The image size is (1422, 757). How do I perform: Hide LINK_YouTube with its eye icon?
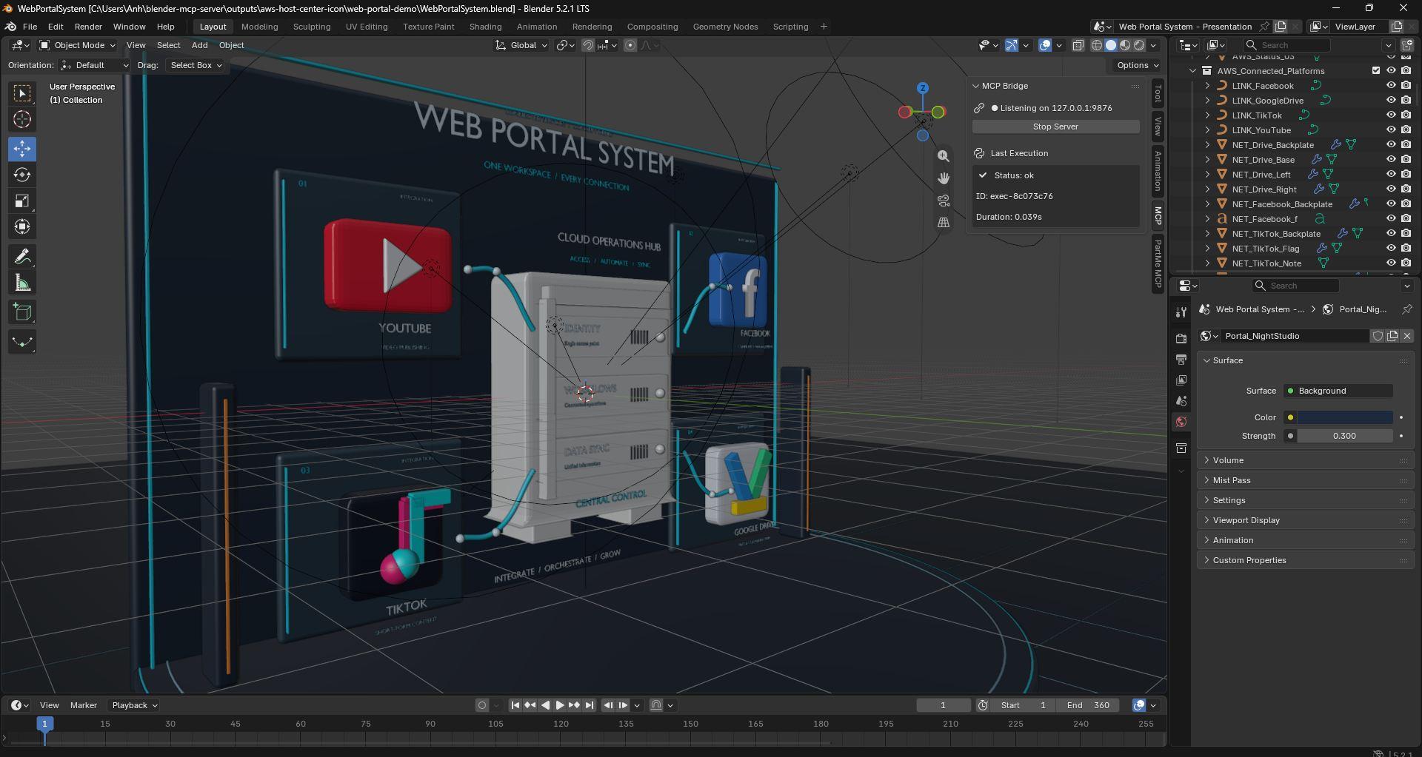pos(1391,130)
